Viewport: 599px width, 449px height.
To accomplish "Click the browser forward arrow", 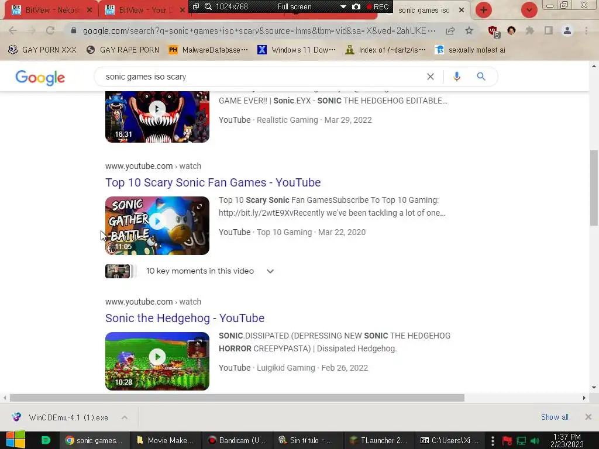I will tap(32, 30).
